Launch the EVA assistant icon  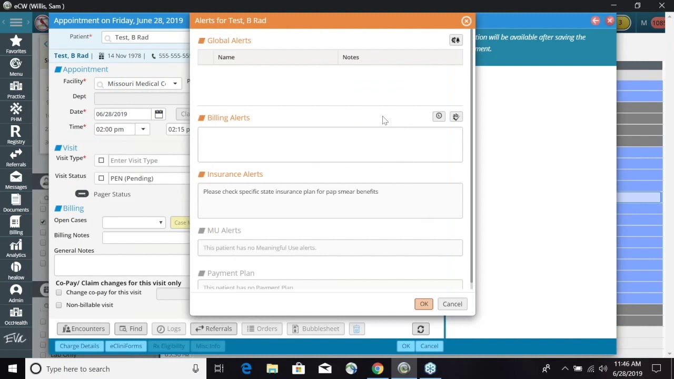[x=15, y=338]
